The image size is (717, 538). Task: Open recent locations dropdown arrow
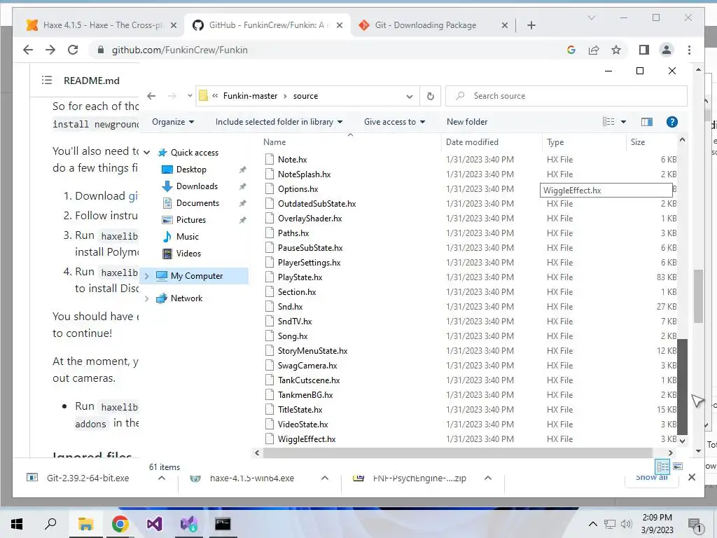tap(190, 96)
